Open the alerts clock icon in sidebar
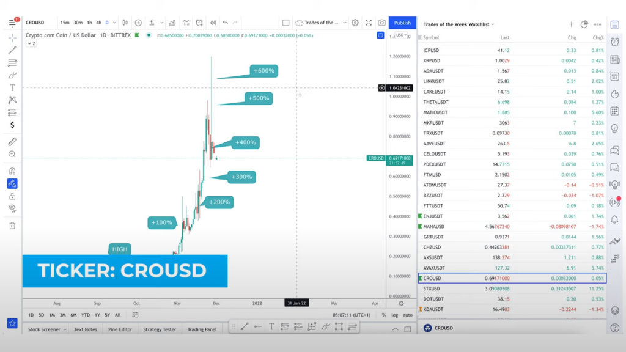Image resolution: width=626 pixels, height=352 pixels. click(615, 42)
